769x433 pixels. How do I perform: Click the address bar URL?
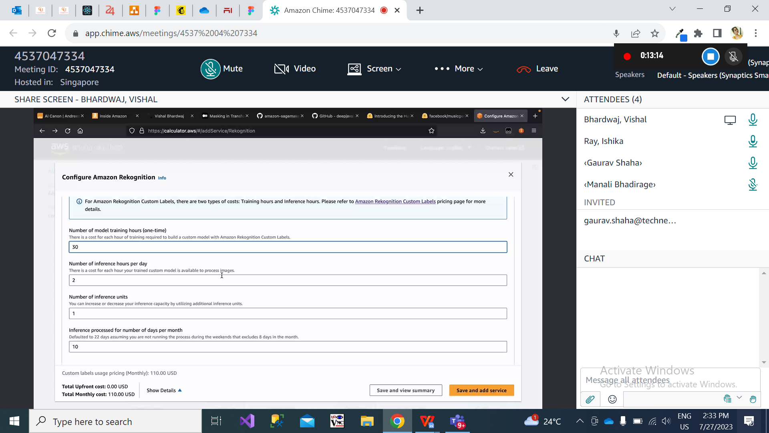pos(171,33)
